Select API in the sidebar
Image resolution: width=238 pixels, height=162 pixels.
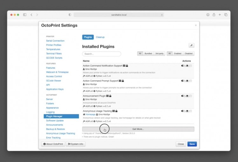[x=48, y=85]
